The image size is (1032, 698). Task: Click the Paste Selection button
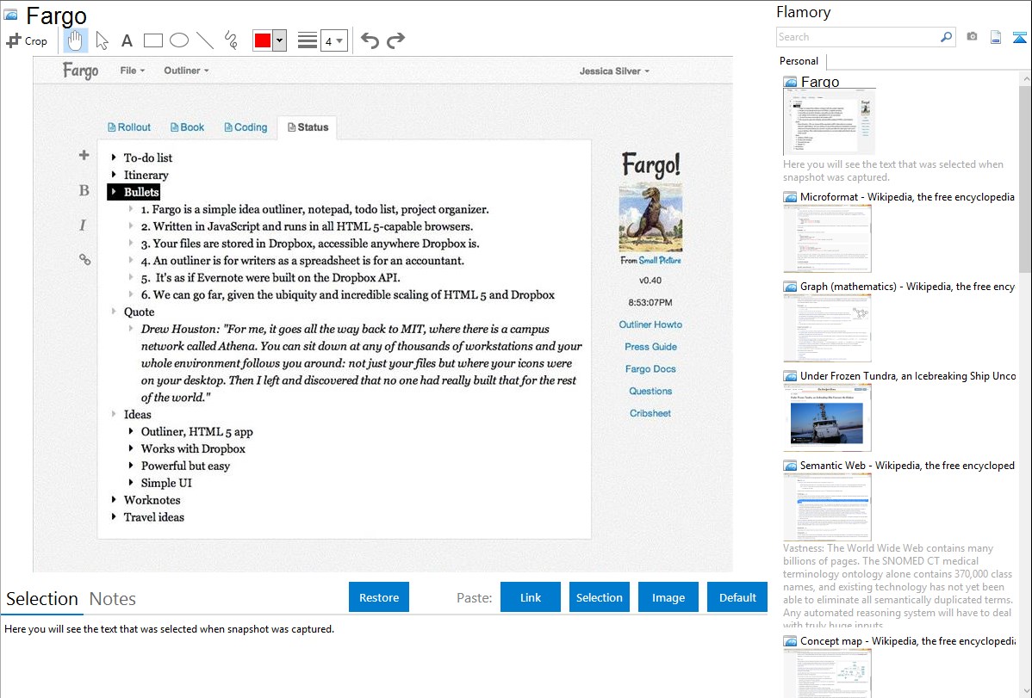tap(599, 597)
